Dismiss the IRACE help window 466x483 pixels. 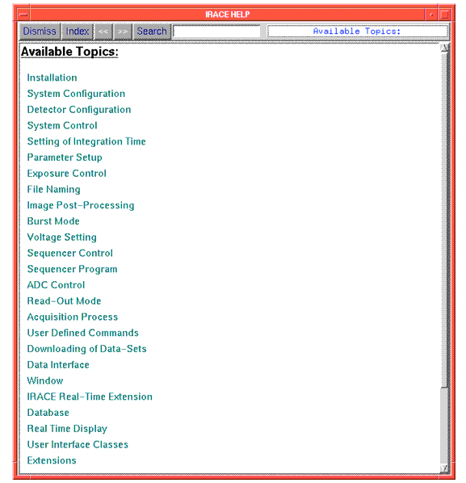click(40, 31)
